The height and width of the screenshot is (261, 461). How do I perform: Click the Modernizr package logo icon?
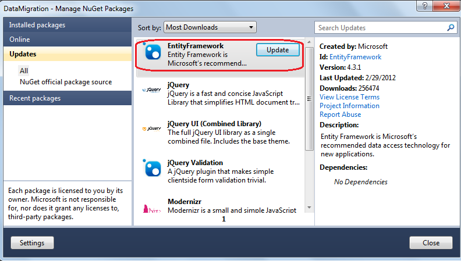(152, 208)
